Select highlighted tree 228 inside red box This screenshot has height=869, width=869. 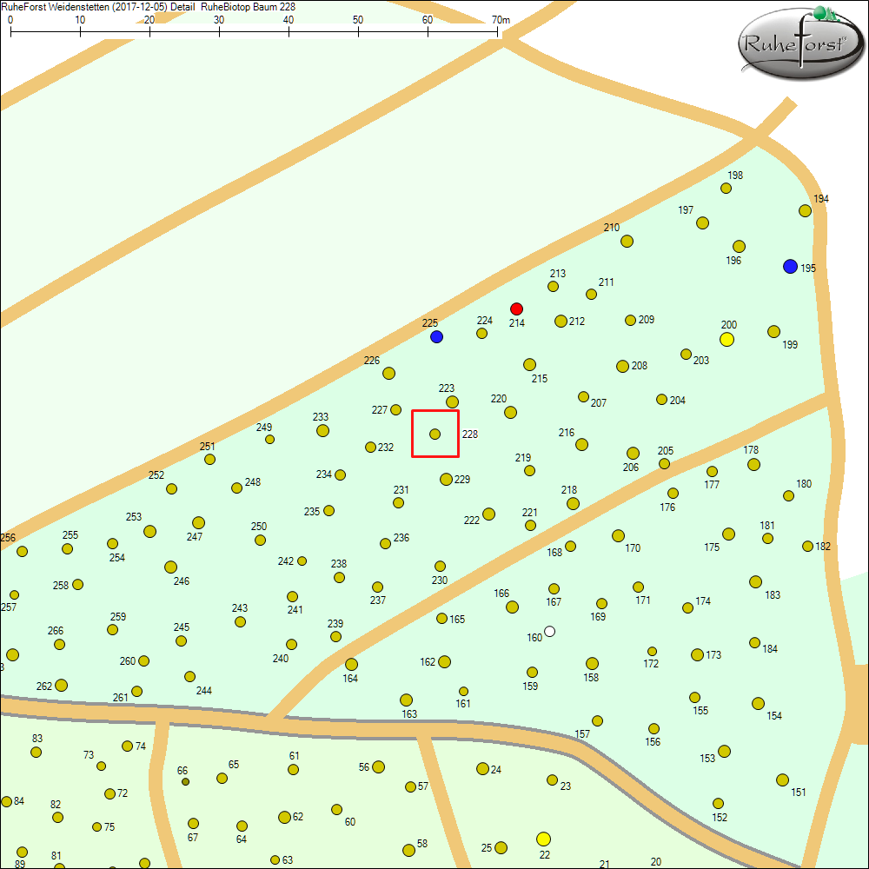click(435, 434)
